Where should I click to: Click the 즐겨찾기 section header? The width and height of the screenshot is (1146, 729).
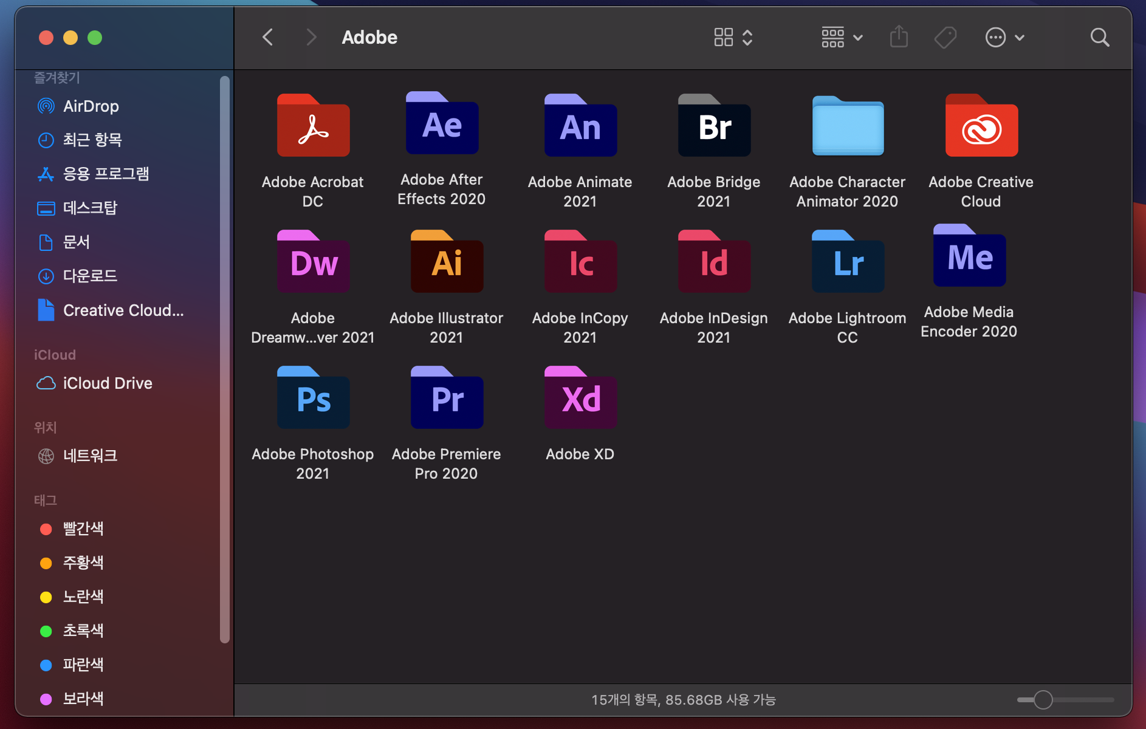click(x=57, y=78)
